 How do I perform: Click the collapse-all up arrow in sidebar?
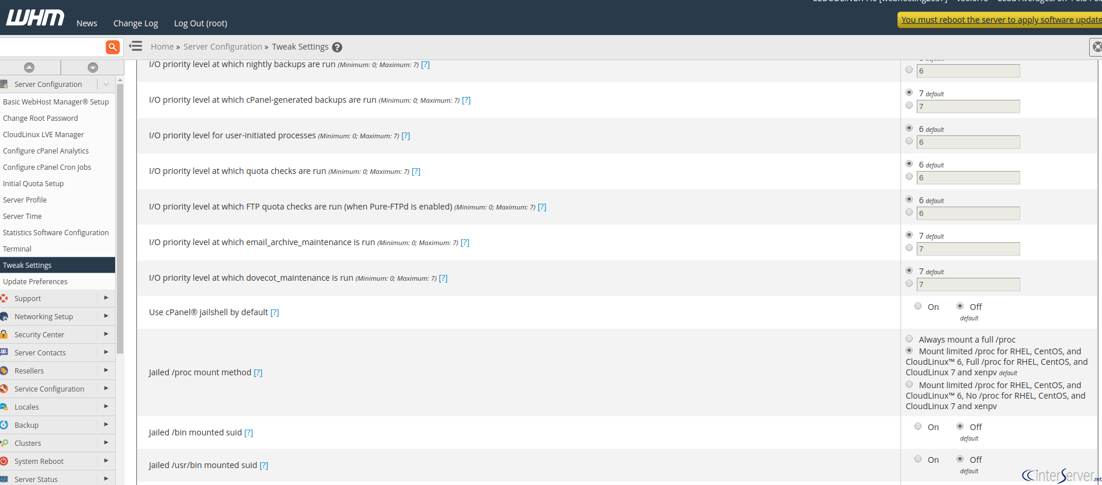29,68
